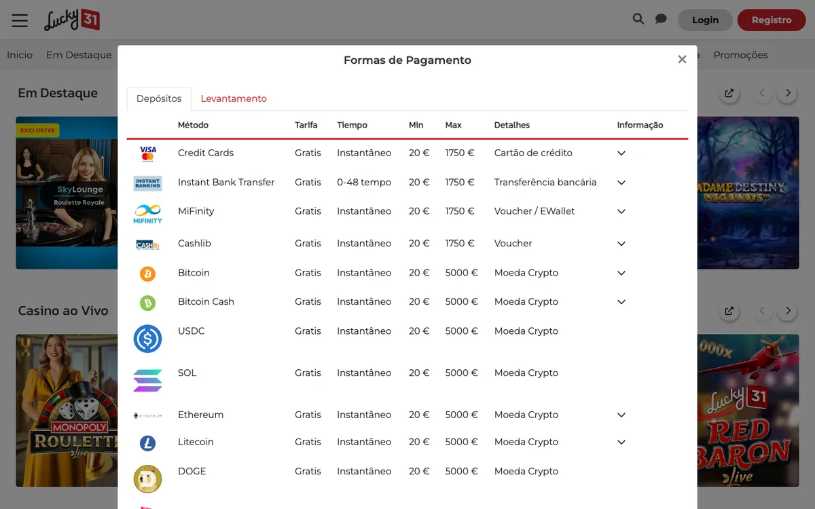815x509 pixels.
Task: Open the hamburger menu
Action: pos(20,20)
